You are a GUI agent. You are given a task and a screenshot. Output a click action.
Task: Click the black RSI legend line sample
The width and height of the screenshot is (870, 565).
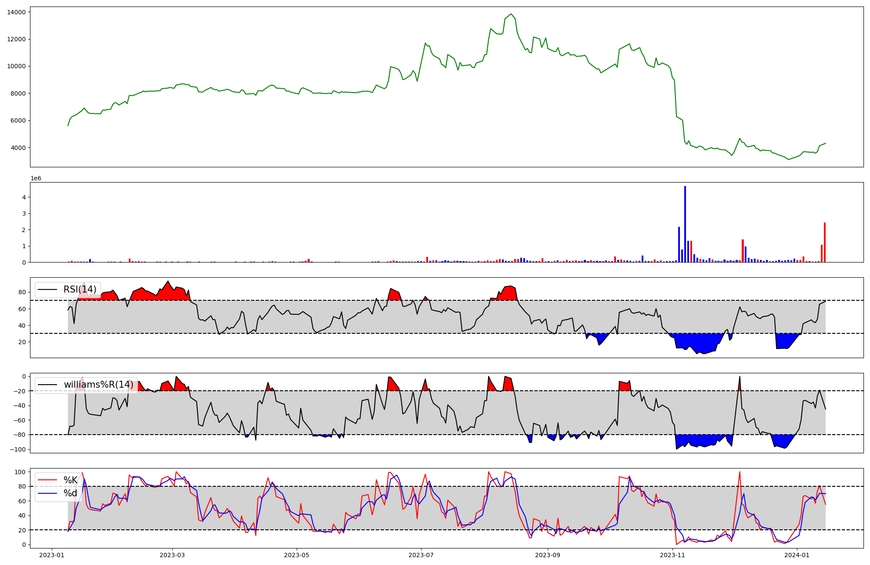pos(47,289)
